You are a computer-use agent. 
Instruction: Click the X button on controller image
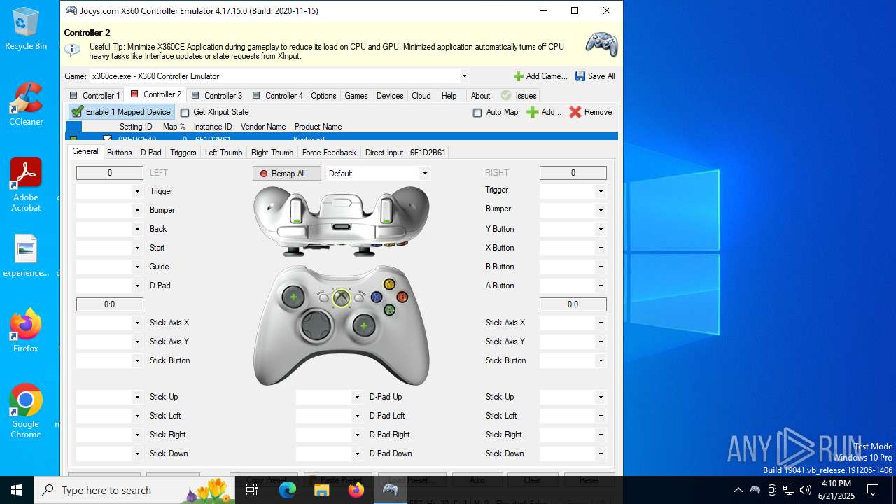(x=377, y=297)
